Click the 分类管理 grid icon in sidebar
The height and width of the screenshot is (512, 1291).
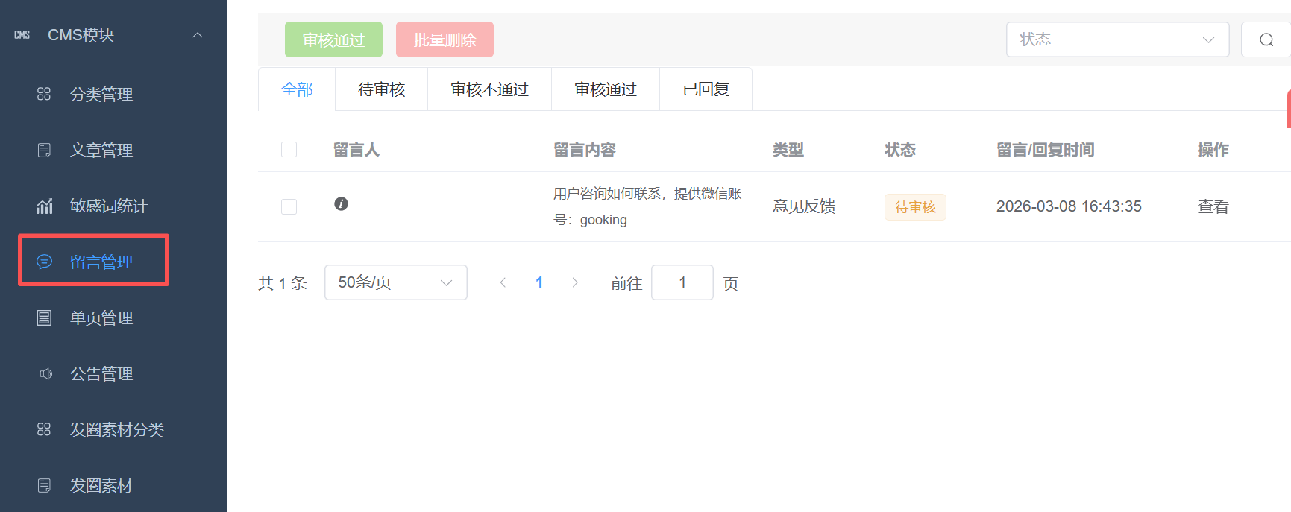(x=44, y=94)
